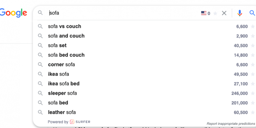
Task: Start voice search with microphone icon
Action: tap(240, 13)
